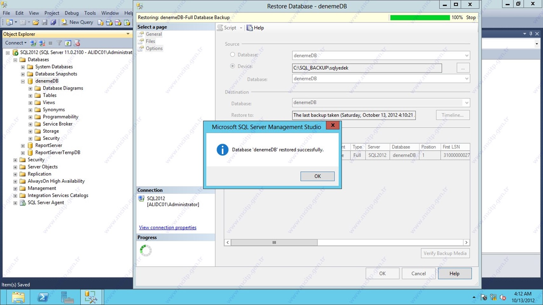Expand the Tables folder

point(31,96)
